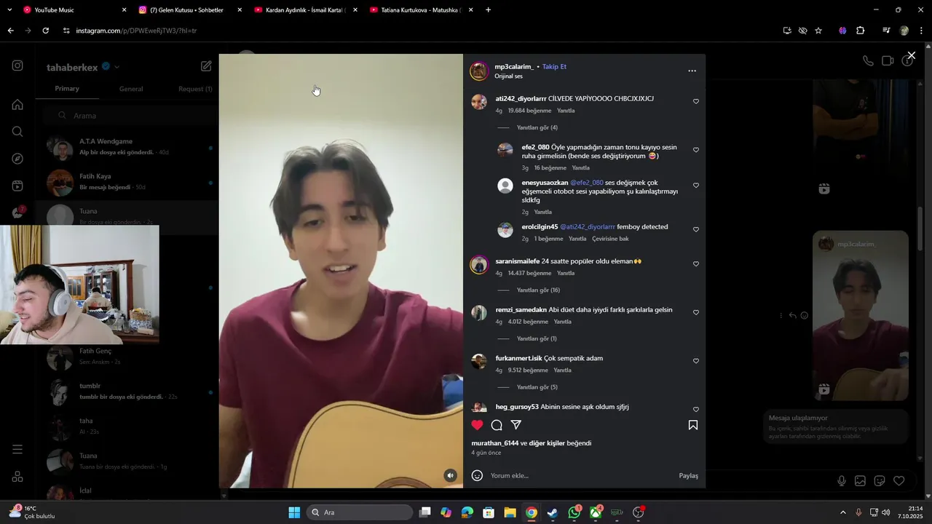
Task: Open the WhatsApp icon in the taskbar
Action: (574, 512)
